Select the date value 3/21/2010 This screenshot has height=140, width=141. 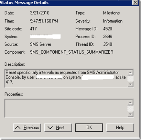(40, 13)
